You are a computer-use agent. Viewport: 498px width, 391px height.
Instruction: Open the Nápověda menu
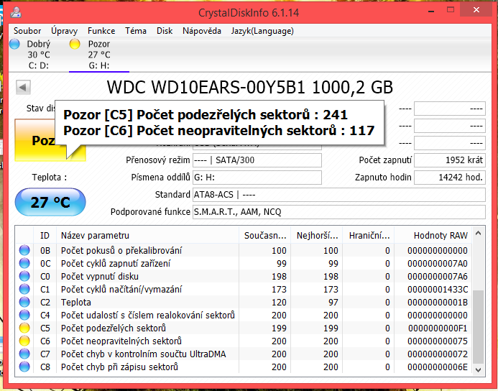[x=202, y=31]
